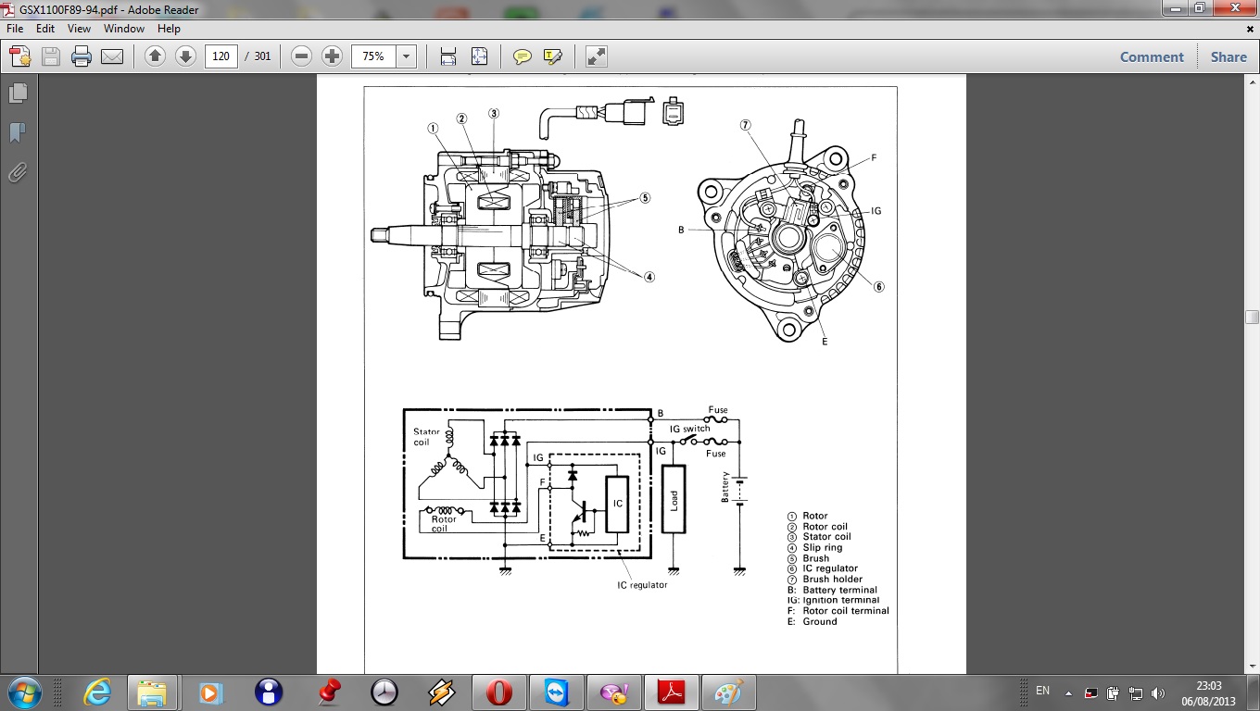
Task: Open the Bookmarks side panel
Action: coord(18,132)
